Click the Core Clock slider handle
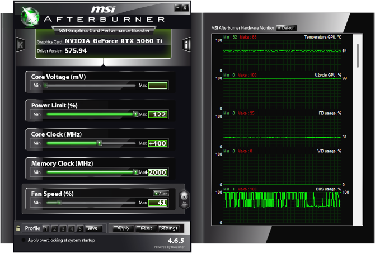This screenshot has width=375, height=253. tap(100, 143)
